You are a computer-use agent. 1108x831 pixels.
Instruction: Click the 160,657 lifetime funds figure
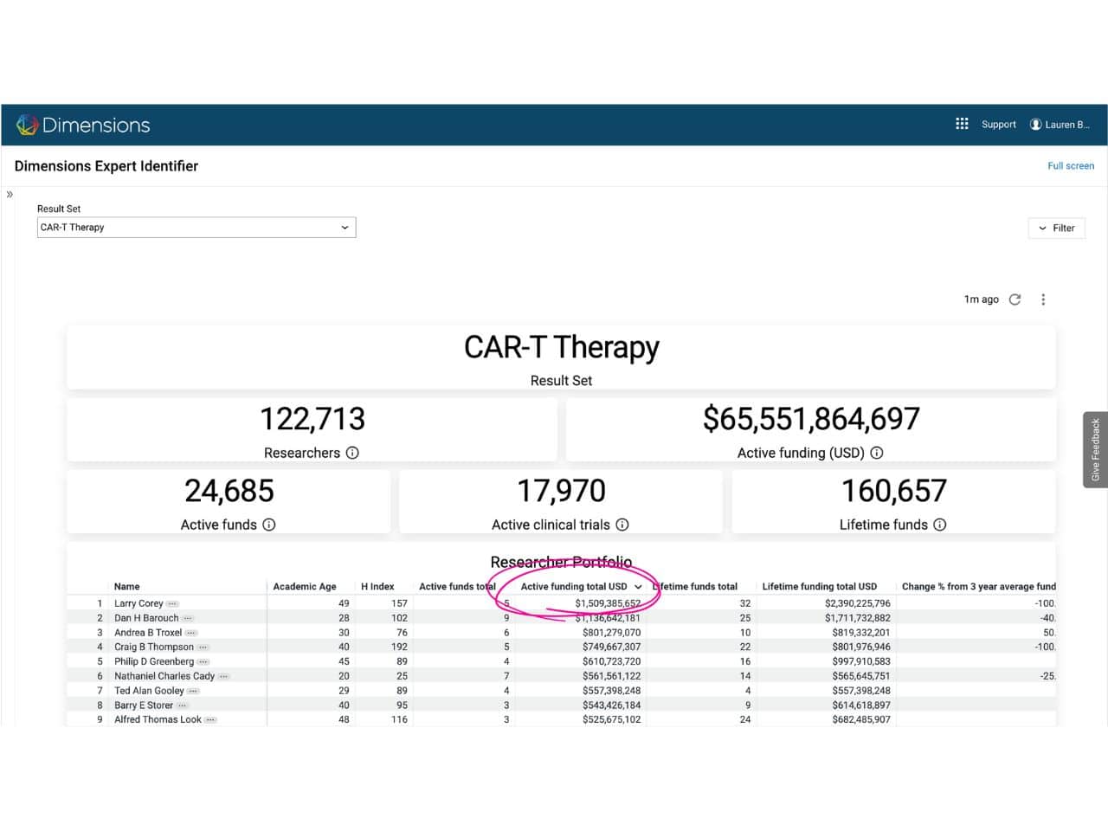click(893, 491)
